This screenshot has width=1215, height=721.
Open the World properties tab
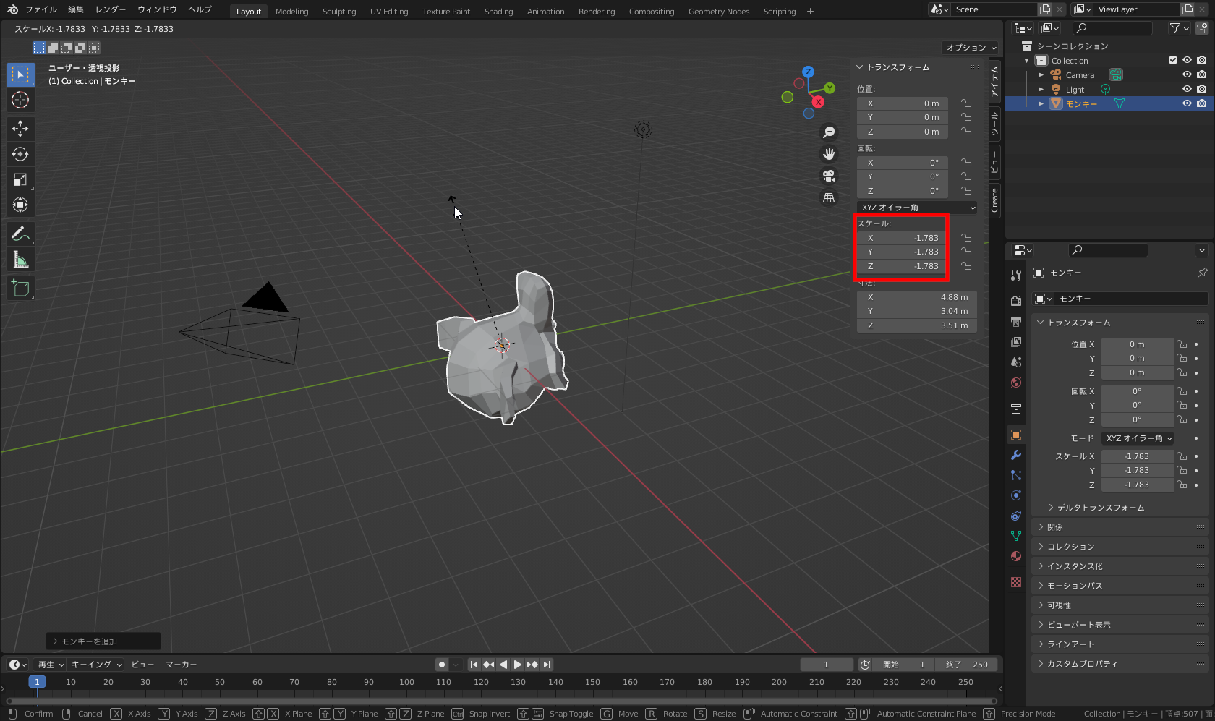[x=1016, y=382]
